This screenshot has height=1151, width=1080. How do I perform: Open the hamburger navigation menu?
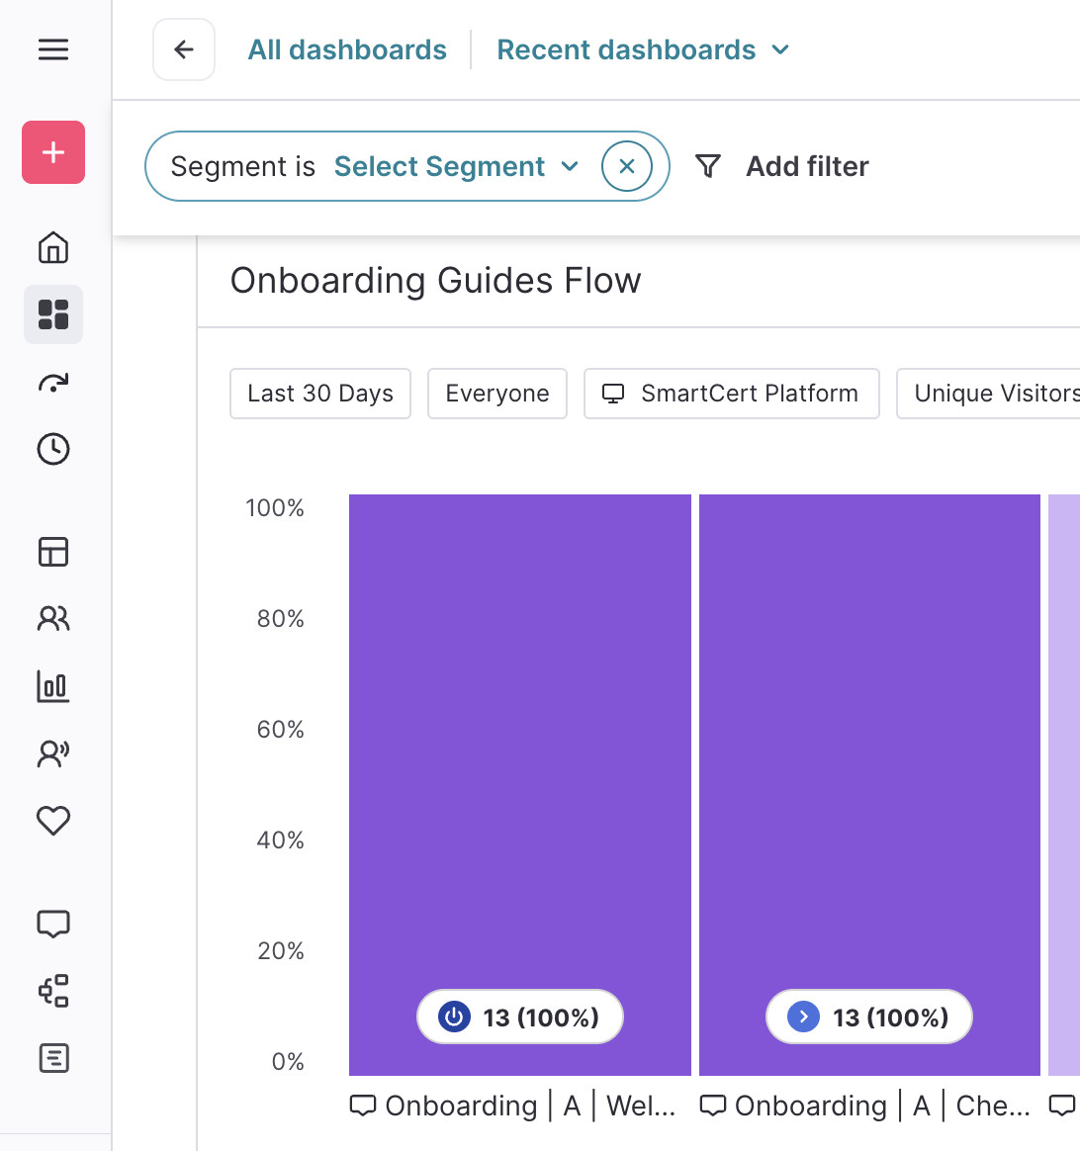pos(53,49)
